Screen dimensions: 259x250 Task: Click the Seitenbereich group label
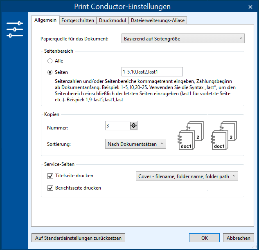pos(59,51)
